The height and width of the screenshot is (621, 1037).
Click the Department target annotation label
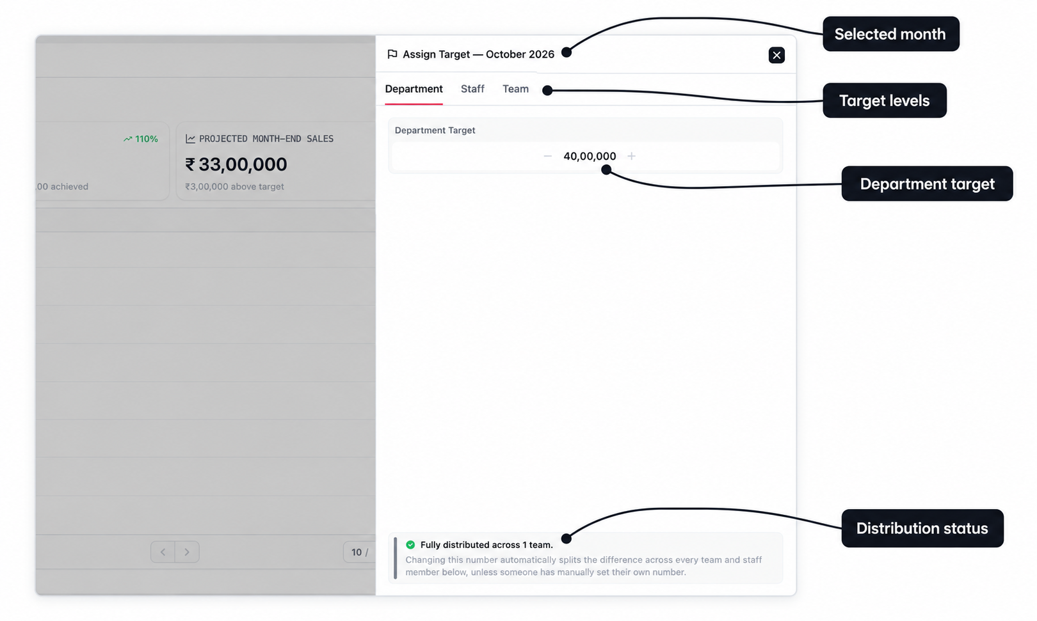coord(927,184)
